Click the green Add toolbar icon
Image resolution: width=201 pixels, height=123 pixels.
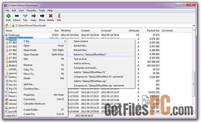8,16
